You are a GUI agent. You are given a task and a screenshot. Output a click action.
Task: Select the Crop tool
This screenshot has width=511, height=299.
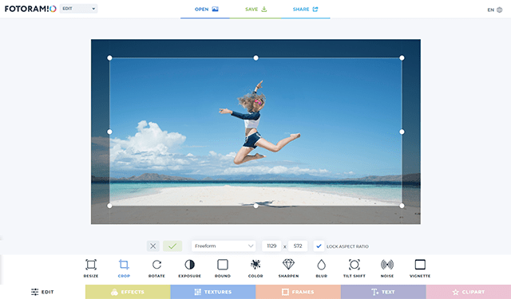coord(124,268)
